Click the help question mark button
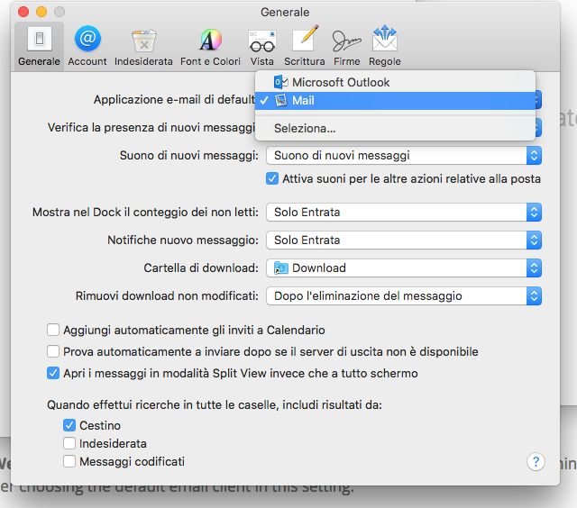 click(536, 461)
